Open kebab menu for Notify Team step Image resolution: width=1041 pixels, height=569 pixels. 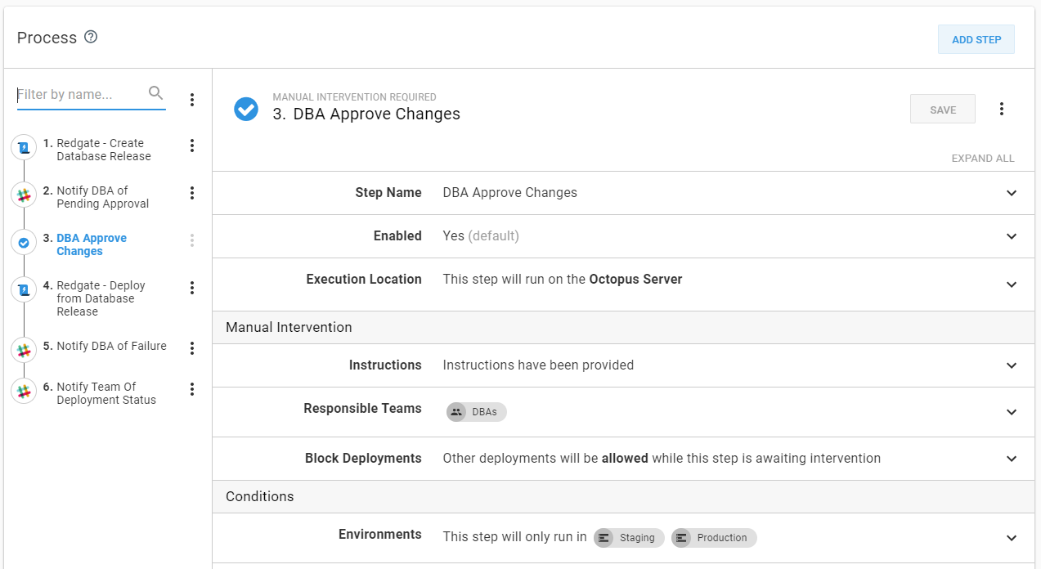pyautogui.click(x=192, y=389)
